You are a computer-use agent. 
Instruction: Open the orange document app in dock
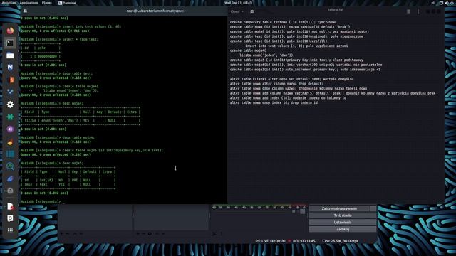10,80
